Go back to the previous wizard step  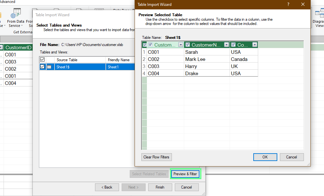[107, 187]
